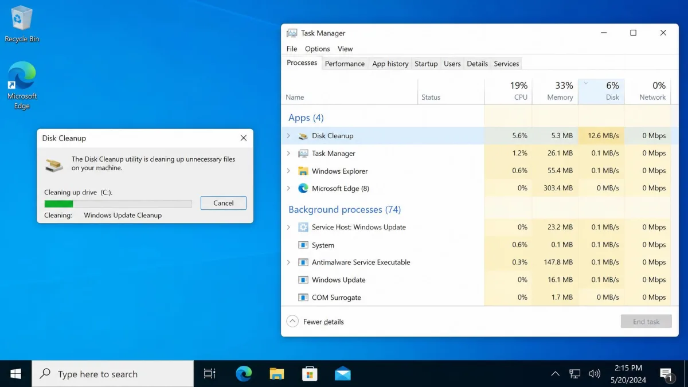The image size is (688, 387).
Task: Expand the Microsoft Edge (8) process group
Action: (x=288, y=188)
